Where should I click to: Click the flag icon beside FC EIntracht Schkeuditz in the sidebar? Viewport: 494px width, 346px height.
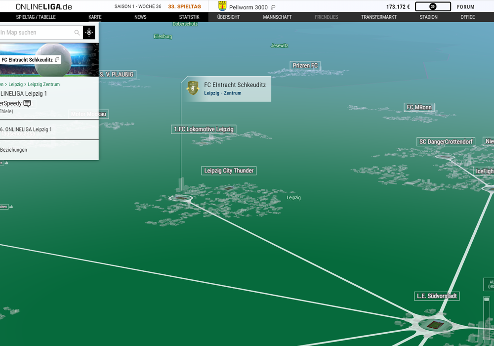[x=57, y=59]
